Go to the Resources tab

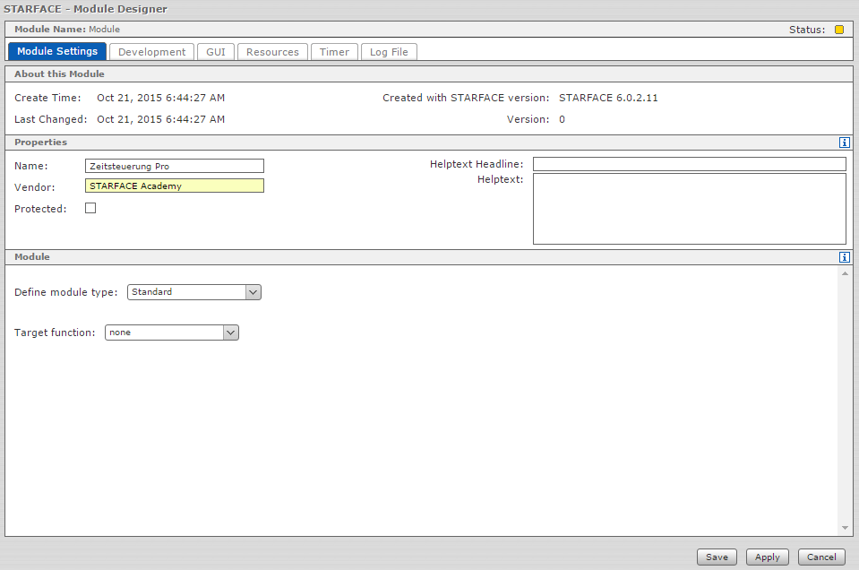[x=272, y=52]
